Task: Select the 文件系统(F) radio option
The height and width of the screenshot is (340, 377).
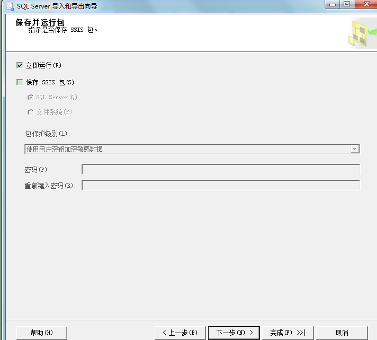Action: 30,112
